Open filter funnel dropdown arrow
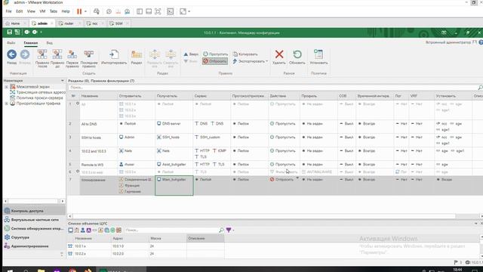Image resolution: width=483 pixels, height=272 pixels. (233, 230)
